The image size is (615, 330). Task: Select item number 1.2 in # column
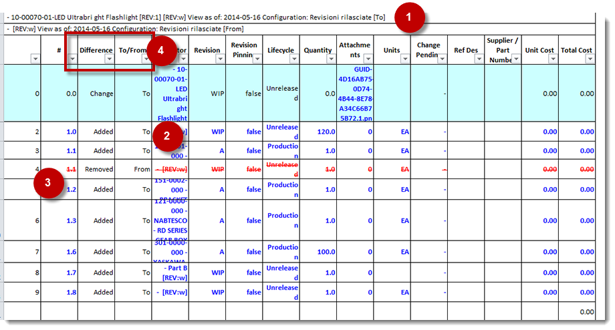59,189
